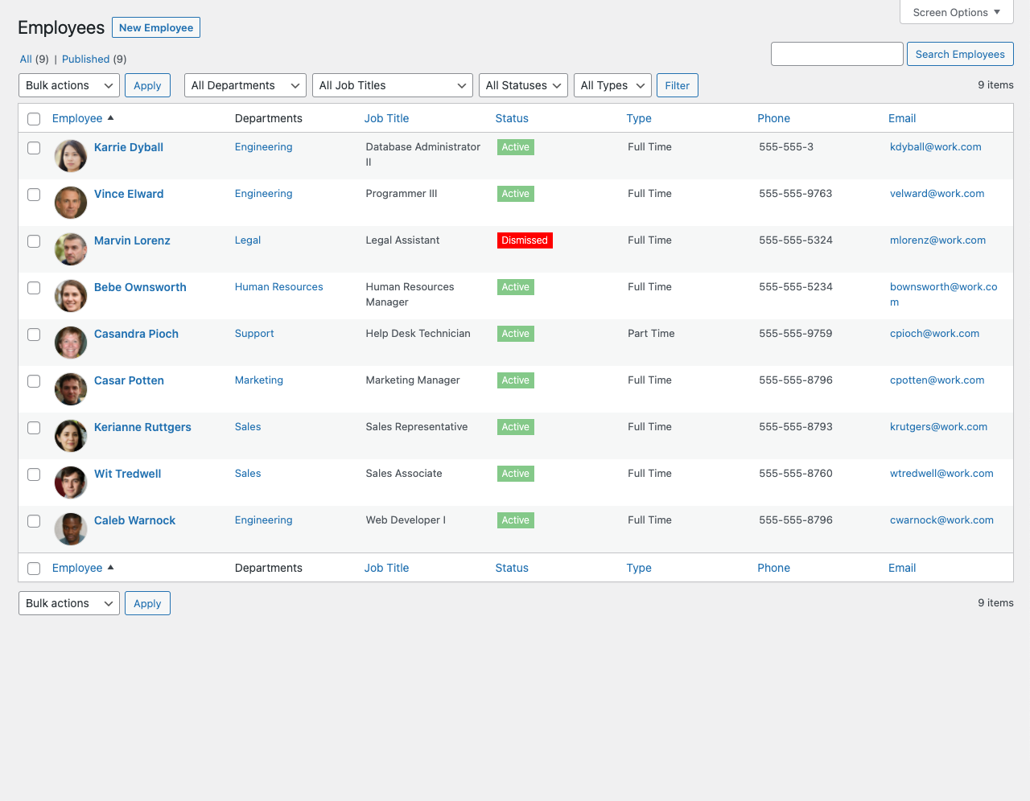Open the All Statuses dropdown
This screenshot has height=801, width=1030.
tap(523, 85)
